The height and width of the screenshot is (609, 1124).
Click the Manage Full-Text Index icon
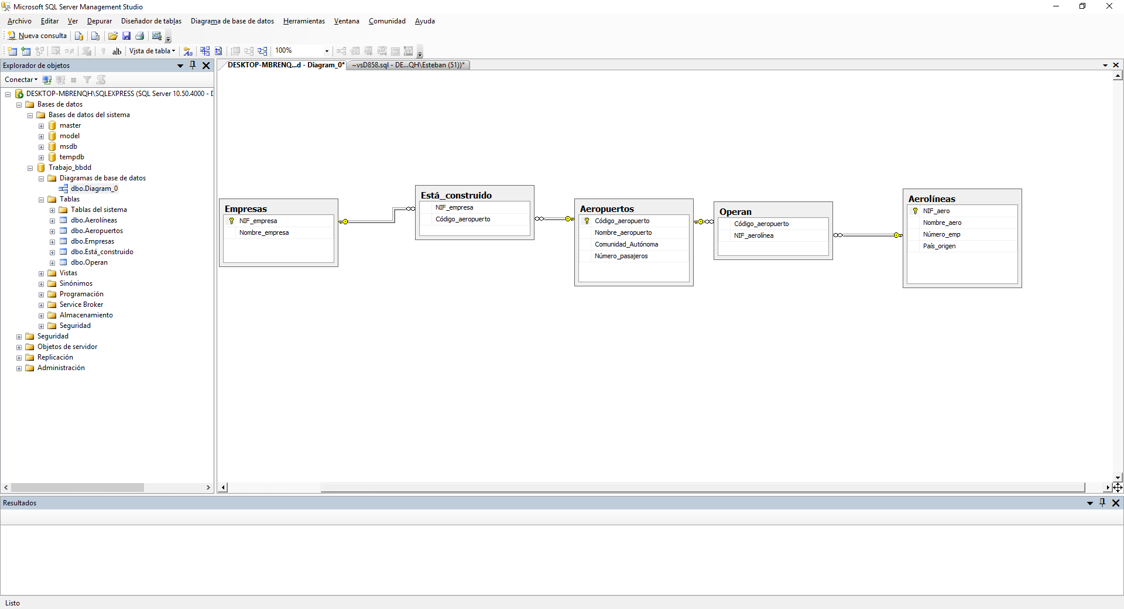(368, 51)
